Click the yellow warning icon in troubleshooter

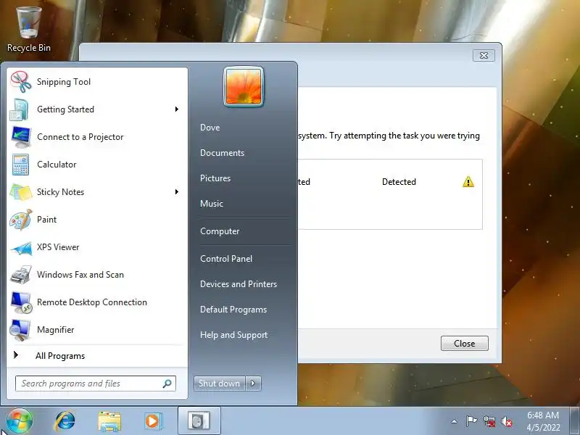(468, 182)
